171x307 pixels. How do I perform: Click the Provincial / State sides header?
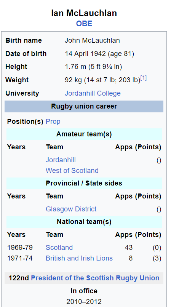(84, 183)
